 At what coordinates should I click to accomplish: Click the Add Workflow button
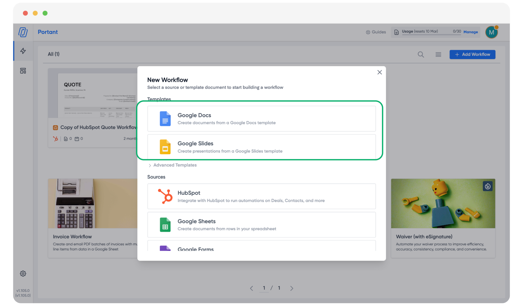pos(472,55)
